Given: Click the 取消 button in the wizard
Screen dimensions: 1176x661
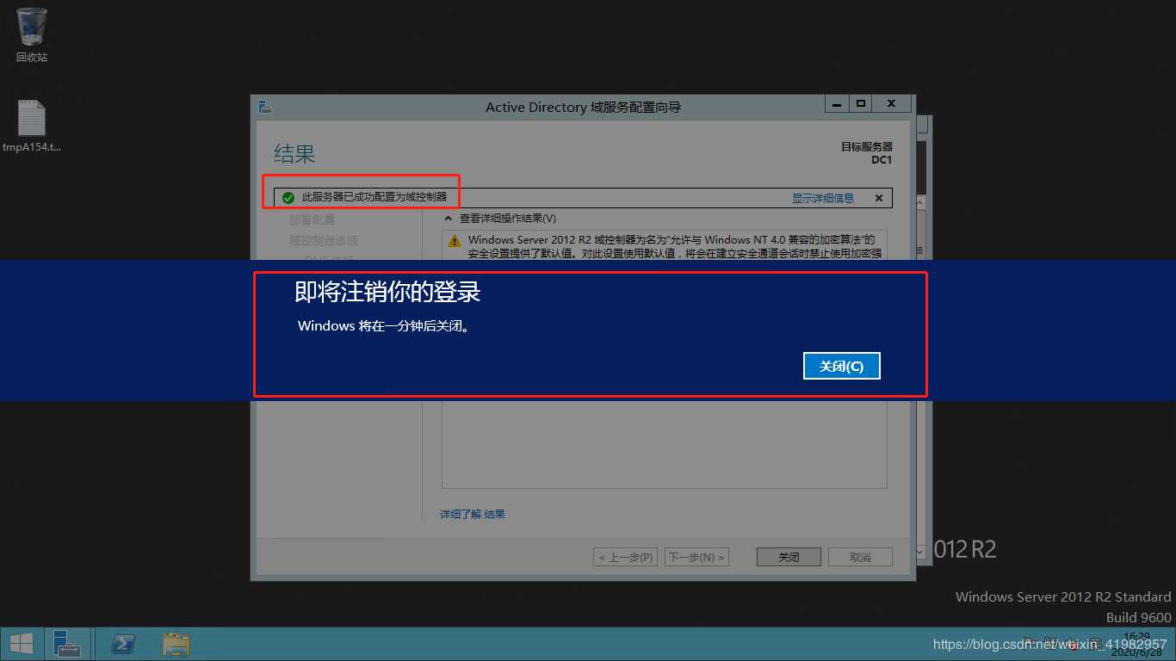Looking at the screenshot, I should (x=860, y=557).
